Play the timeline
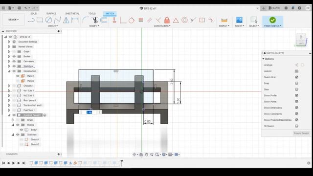The width and height of the screenshot is (313, 176). click(13, 163)
